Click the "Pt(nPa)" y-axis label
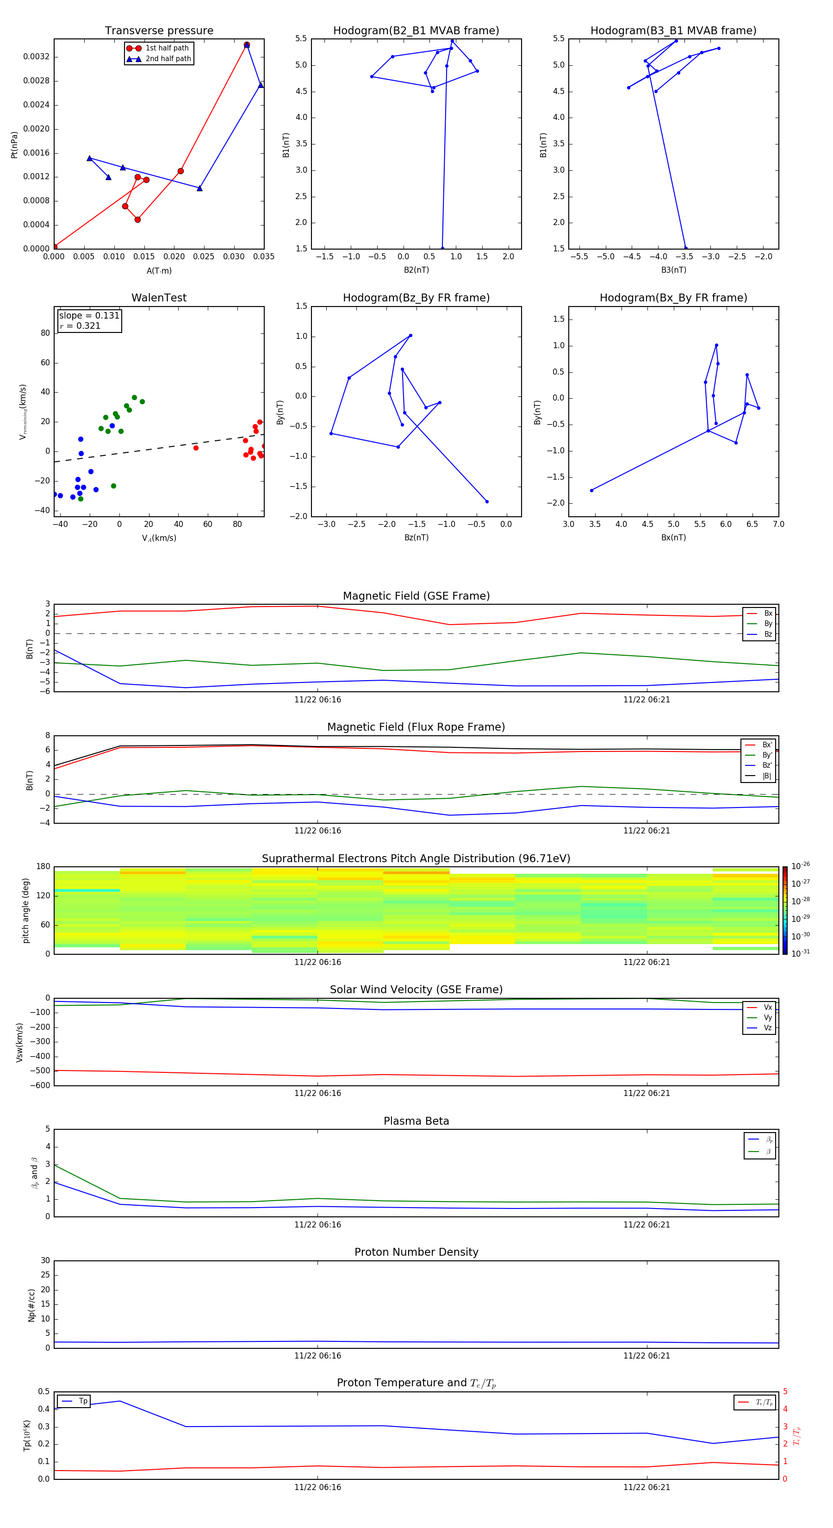833x1528 pixels. click(x=14, y=145)
